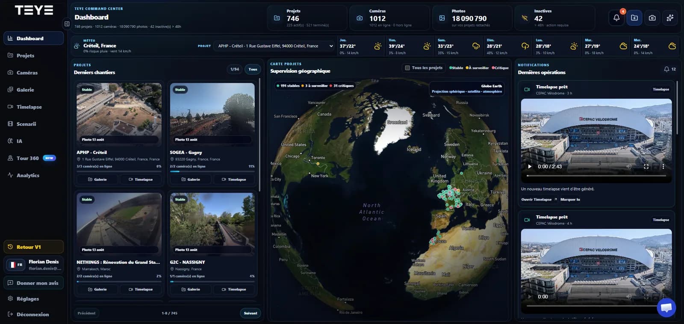
Task: Open the PROJET dropdown for APHP - Créteil
Action: pos(275,46)
